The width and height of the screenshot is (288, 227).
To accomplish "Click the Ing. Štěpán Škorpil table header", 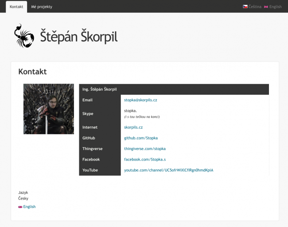I will pyautogui.click(x=174, y=89).
